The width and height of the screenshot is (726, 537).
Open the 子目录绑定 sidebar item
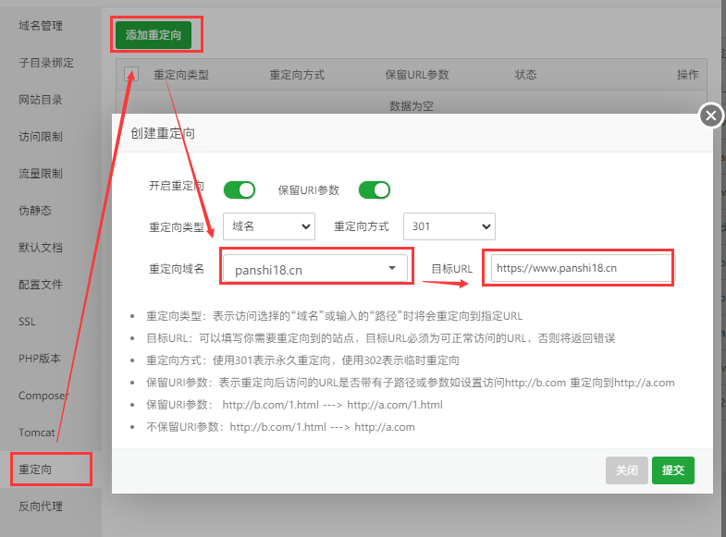[45, 63]
